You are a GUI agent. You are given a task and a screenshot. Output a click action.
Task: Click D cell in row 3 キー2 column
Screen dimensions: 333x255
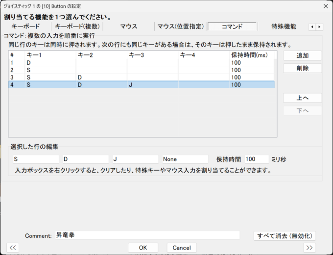pos(101,77)
